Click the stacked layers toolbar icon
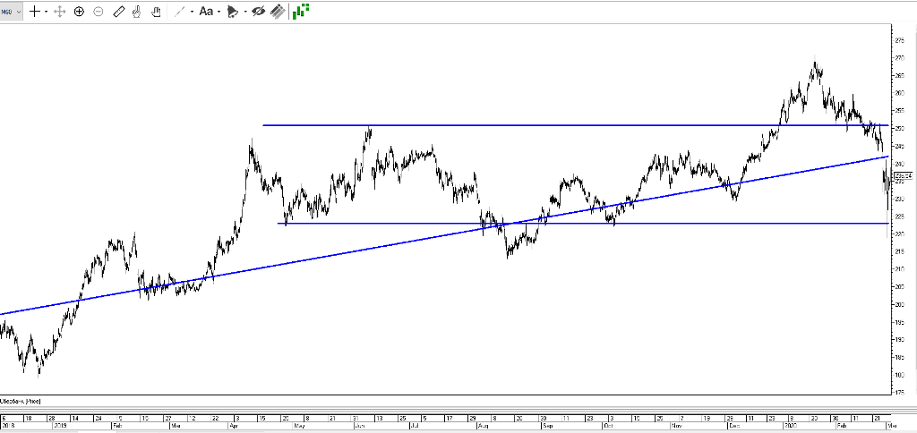 pos(279,12)
